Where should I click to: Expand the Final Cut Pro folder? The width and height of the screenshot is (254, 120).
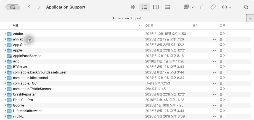[5, 100]
